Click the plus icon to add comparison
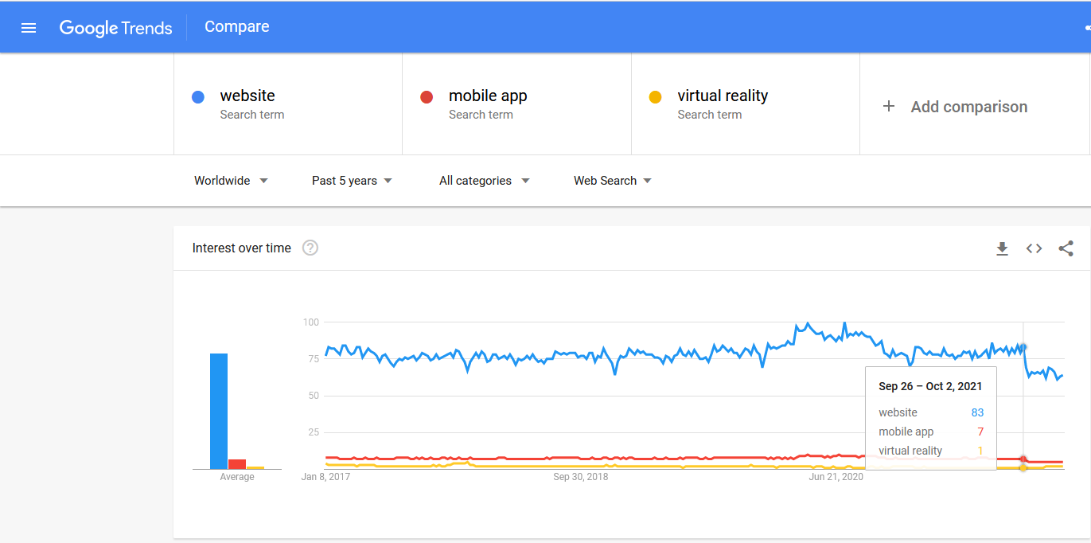 click(x=889, y=107)
